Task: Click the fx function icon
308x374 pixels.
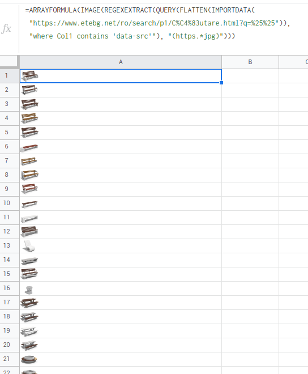Action: (6, 29)
